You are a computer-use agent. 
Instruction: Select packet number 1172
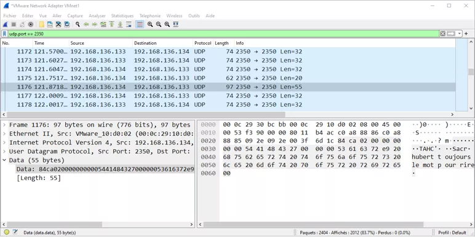pyautogui.click(x=228, y=52)
